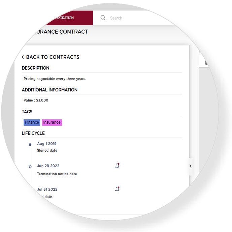Click the Tags section heading
232x232 pixels.
(27, 112)
